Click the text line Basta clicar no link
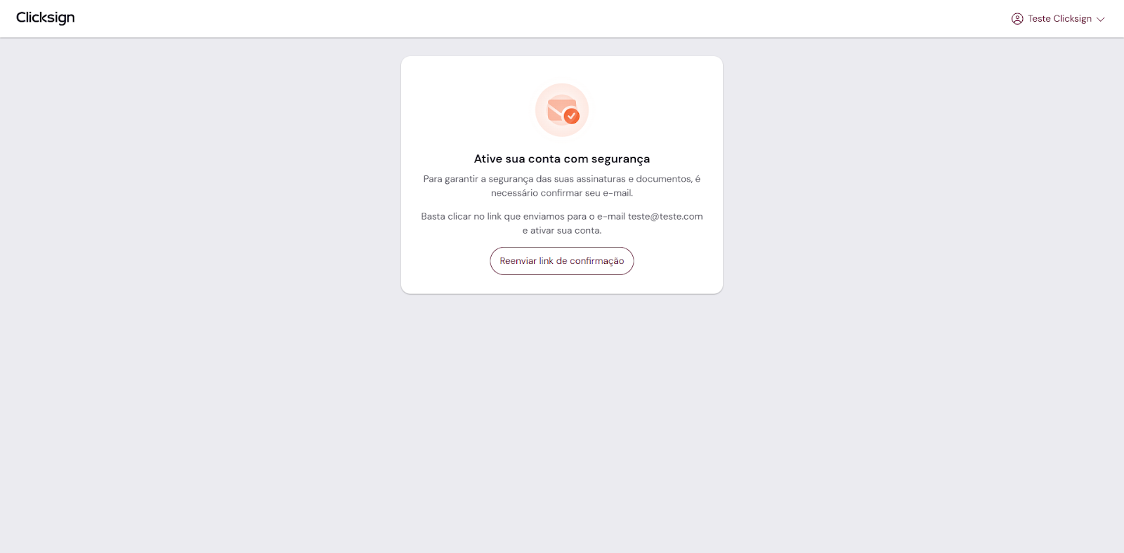 pos(562,216)
